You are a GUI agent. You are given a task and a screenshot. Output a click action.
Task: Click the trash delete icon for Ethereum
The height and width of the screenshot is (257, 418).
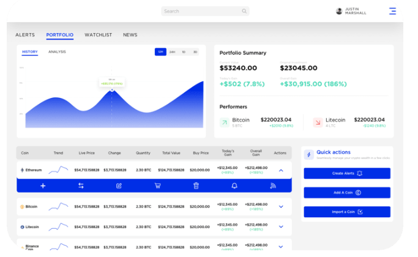pyautogui.click(x=196, y=185)
